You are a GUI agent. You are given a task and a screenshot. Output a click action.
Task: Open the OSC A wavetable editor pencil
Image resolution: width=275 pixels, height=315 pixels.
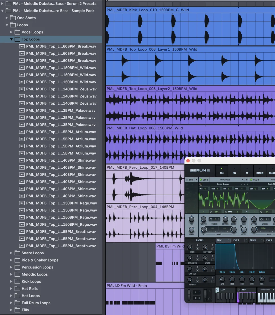(247, 193)
